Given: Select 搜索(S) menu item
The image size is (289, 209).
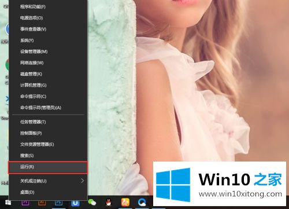Looking at the screenshot, I should tap(48, 156).
